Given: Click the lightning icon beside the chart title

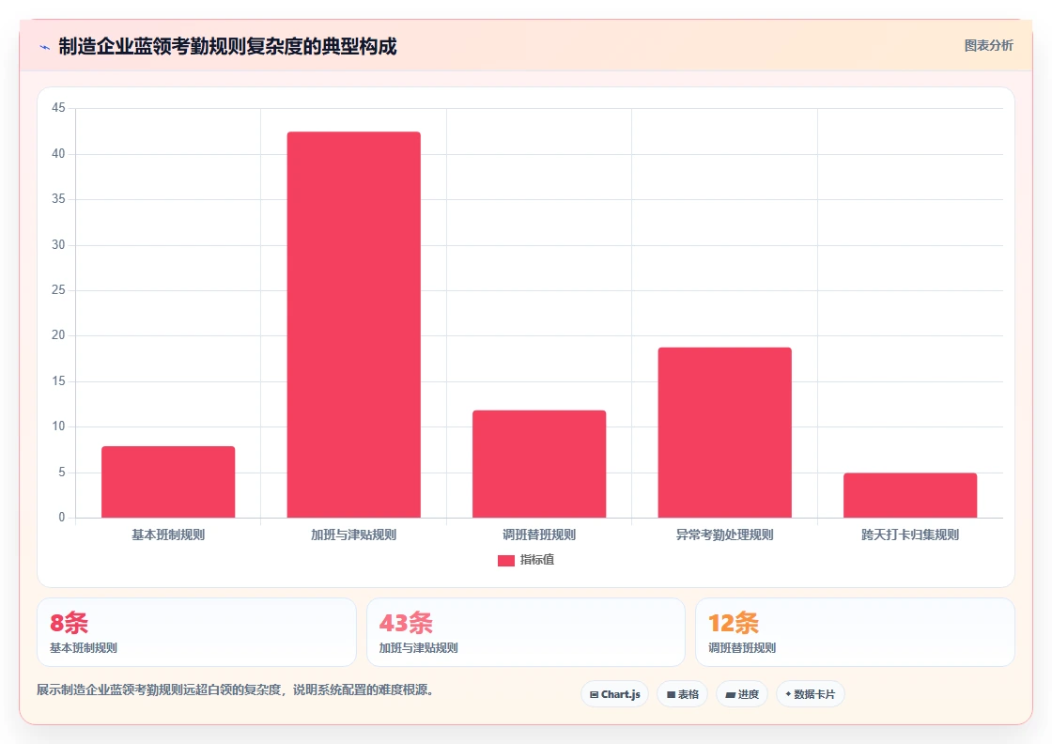Looking at the screenshot, I should coord(44,47).
